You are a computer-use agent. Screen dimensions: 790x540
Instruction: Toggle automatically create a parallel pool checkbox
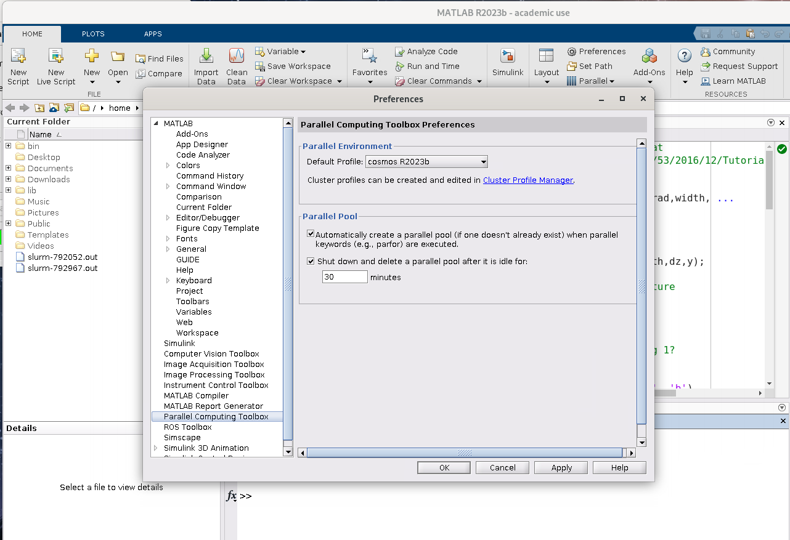(x=311, y=234)
